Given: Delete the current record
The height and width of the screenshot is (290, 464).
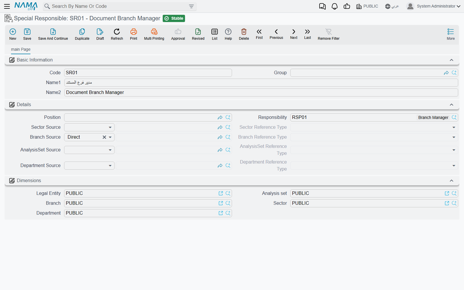Looking at the screenshot, I should coord(244,34).
